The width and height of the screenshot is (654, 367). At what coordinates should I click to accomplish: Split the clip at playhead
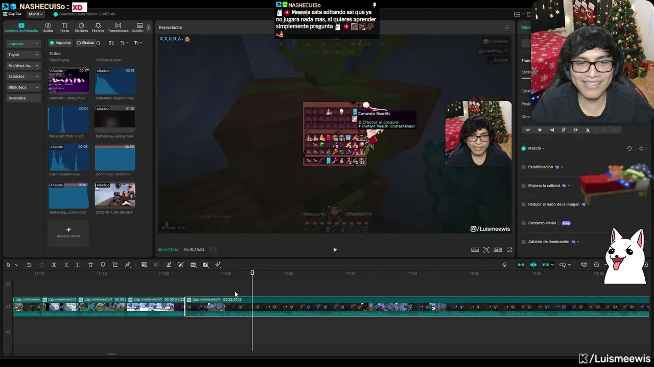(54, 265)
